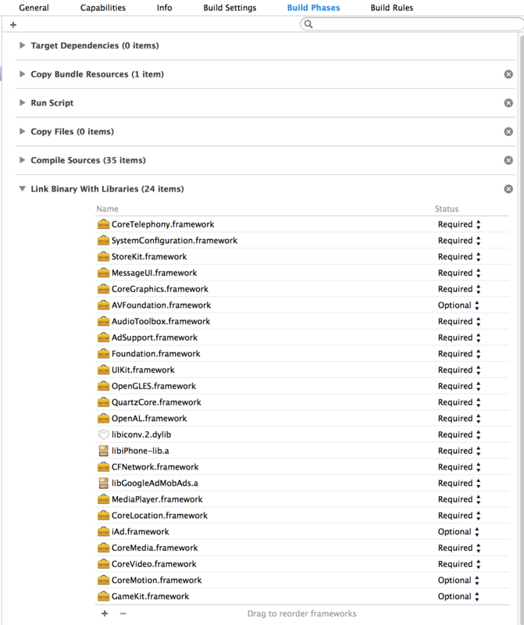Click OpenAL.framework icon

(103, 418)
